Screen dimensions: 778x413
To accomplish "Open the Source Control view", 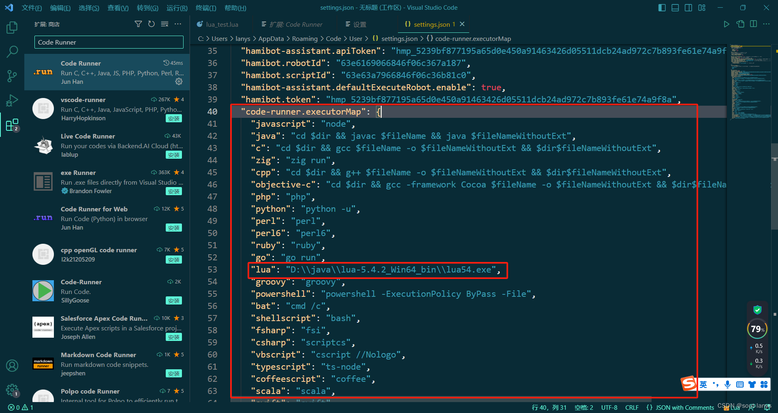I will 12,76.
